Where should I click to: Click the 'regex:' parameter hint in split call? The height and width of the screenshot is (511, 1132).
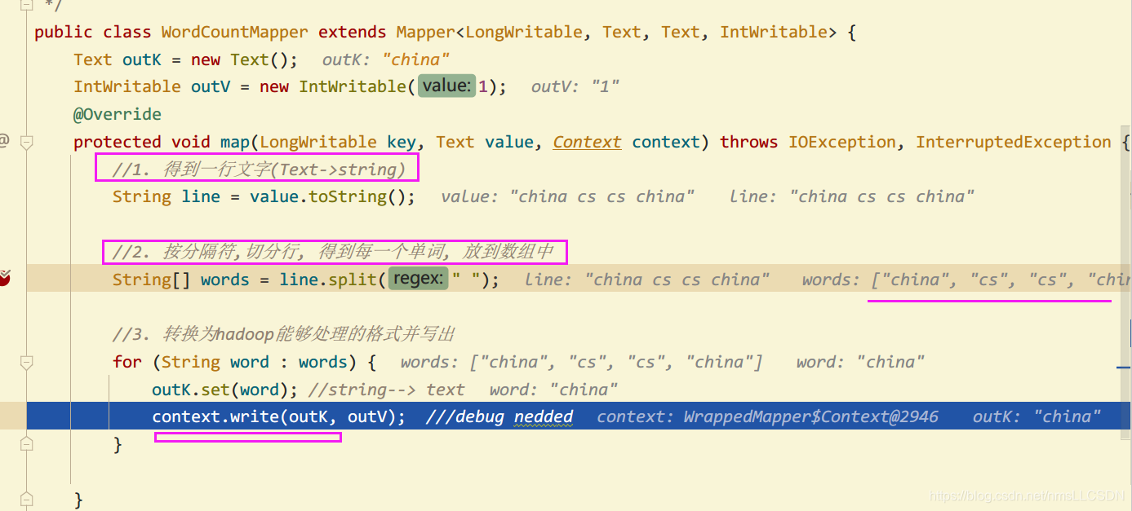[x=419, y=280]
